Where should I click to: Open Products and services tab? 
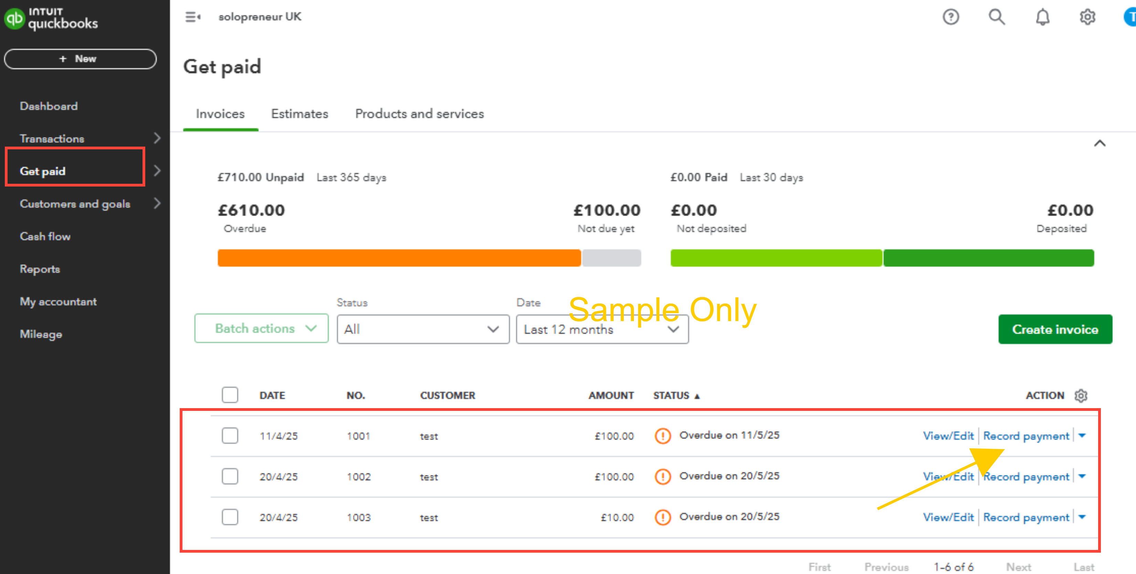tap(419, 114)
